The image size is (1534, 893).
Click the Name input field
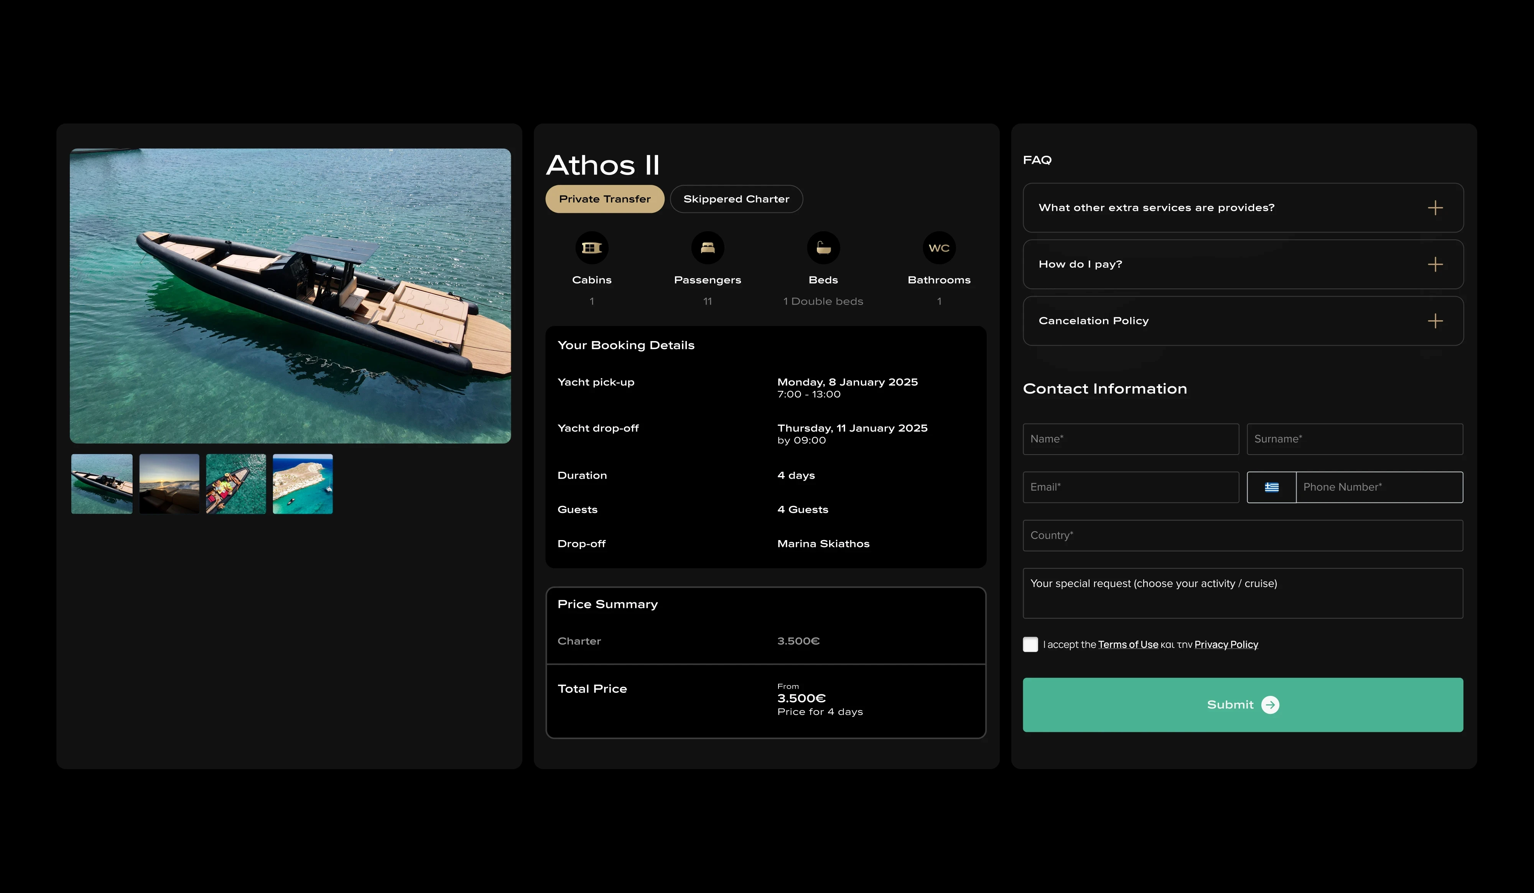(x=1131, y=439)
